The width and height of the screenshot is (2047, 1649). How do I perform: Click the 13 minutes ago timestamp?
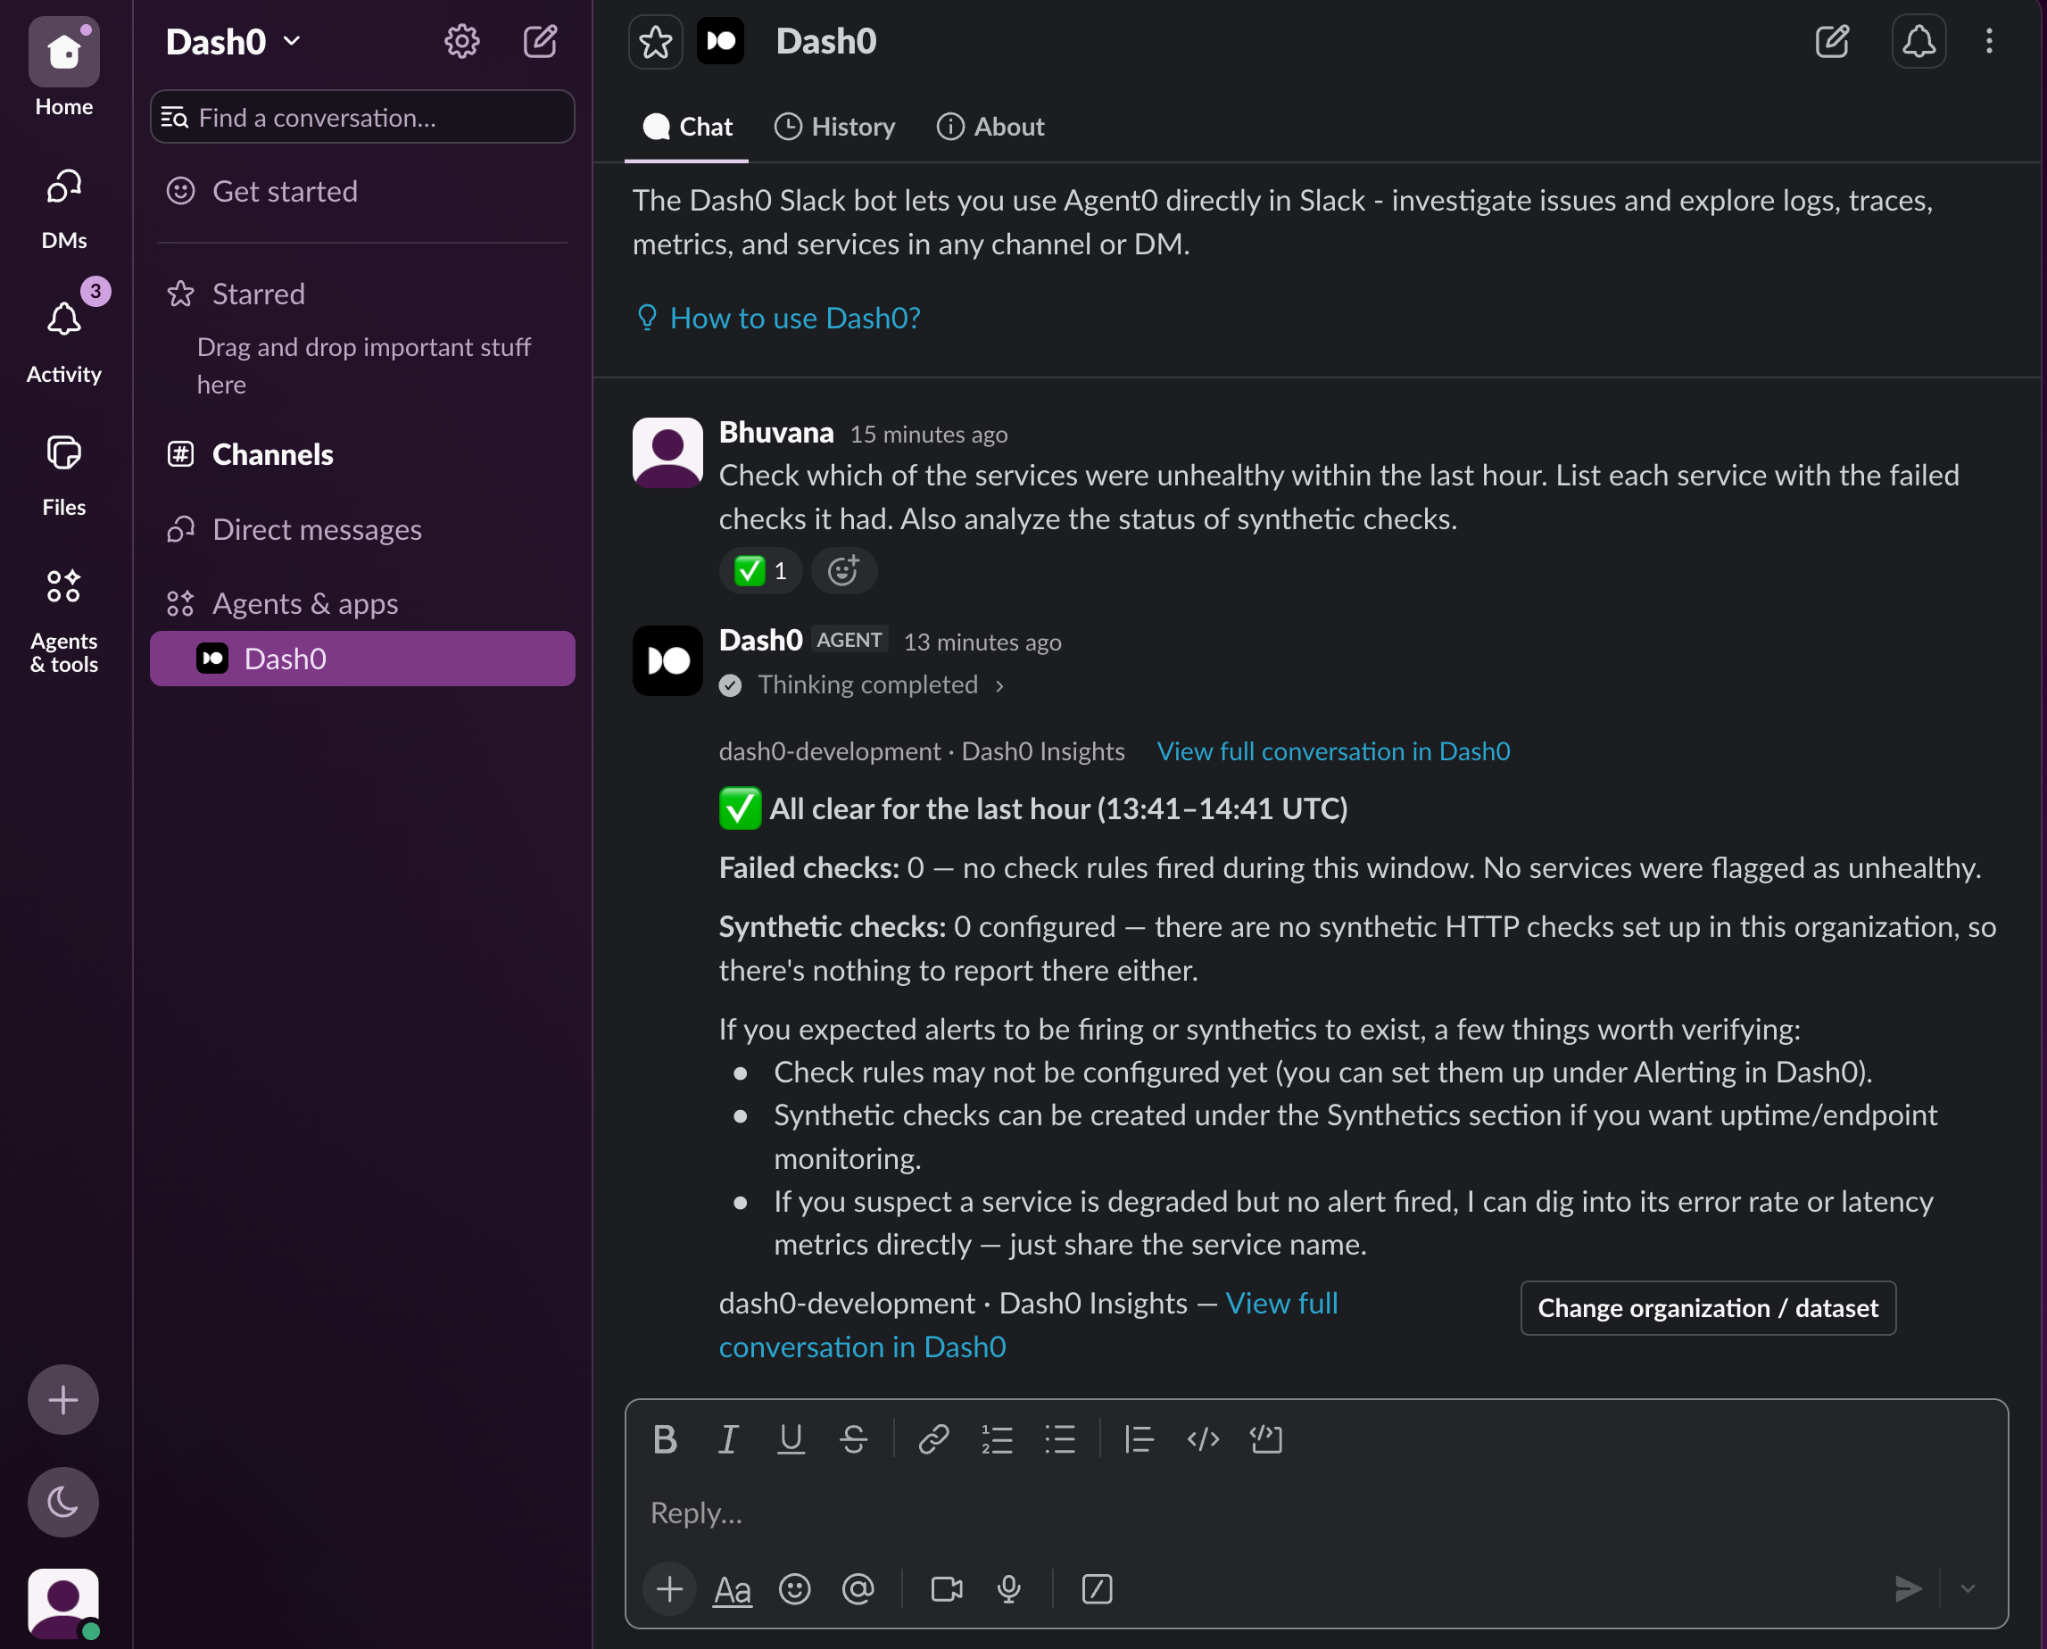point(982,642)
